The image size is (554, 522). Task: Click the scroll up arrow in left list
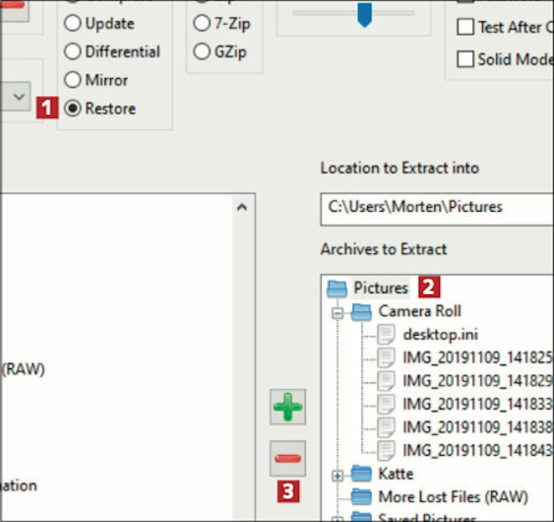pyautogui.click(x=242, y=207)
